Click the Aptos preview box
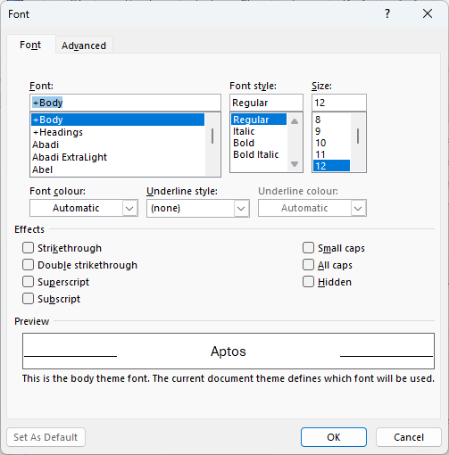The height and width of the screenshot is (455, 449). [x=229, y=352]
